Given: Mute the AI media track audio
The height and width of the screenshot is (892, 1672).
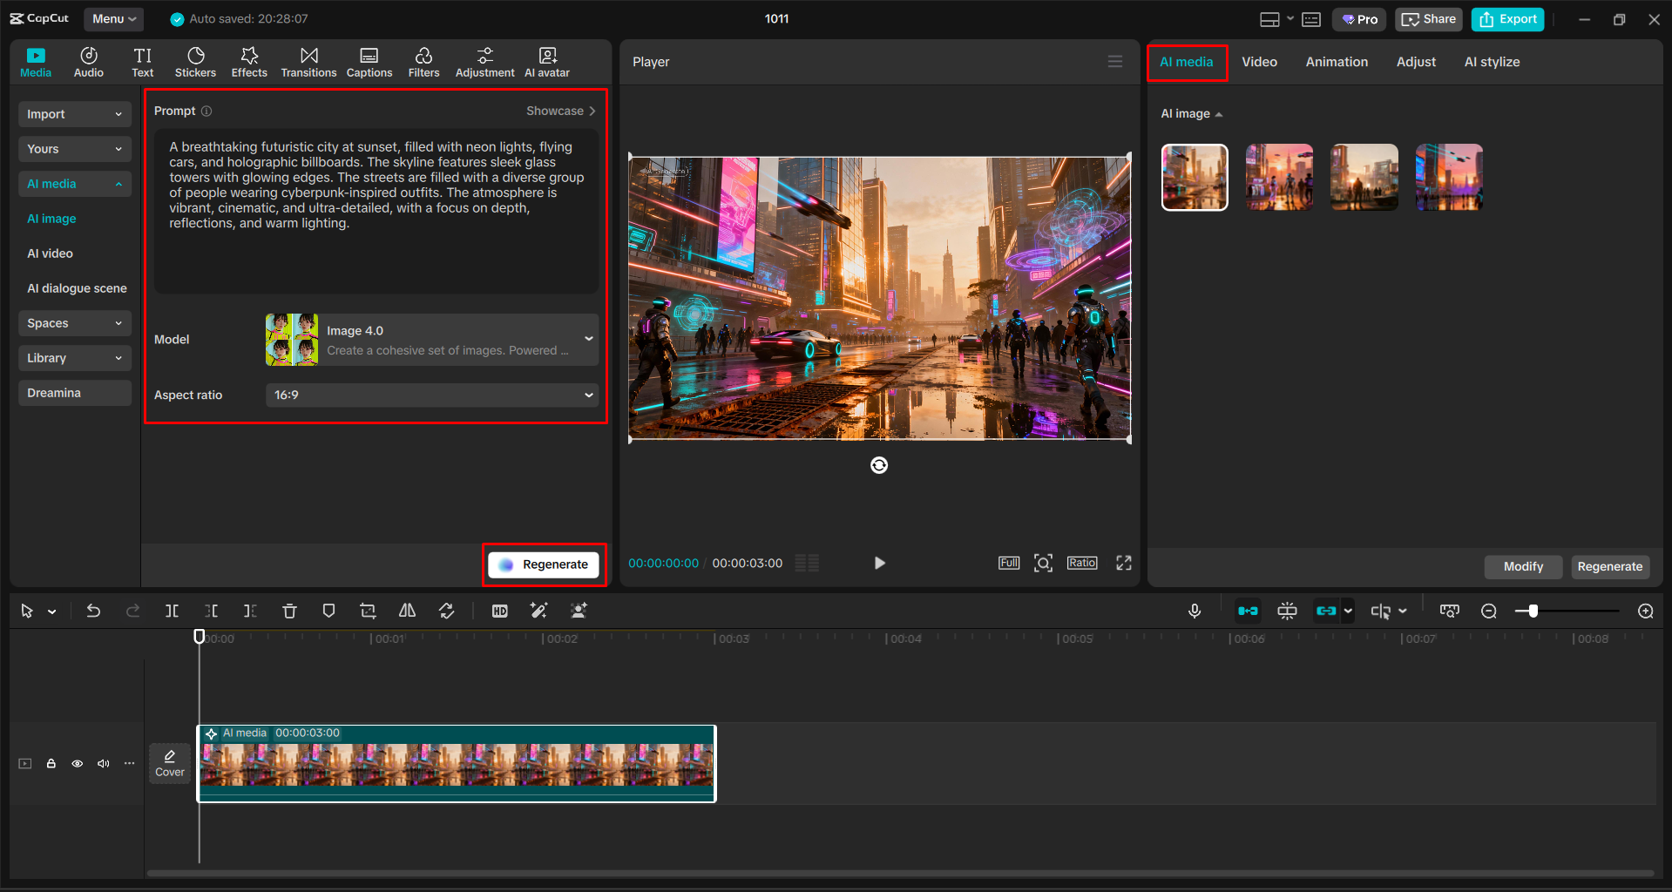Looking at the screenshot, I should [103, 763].
